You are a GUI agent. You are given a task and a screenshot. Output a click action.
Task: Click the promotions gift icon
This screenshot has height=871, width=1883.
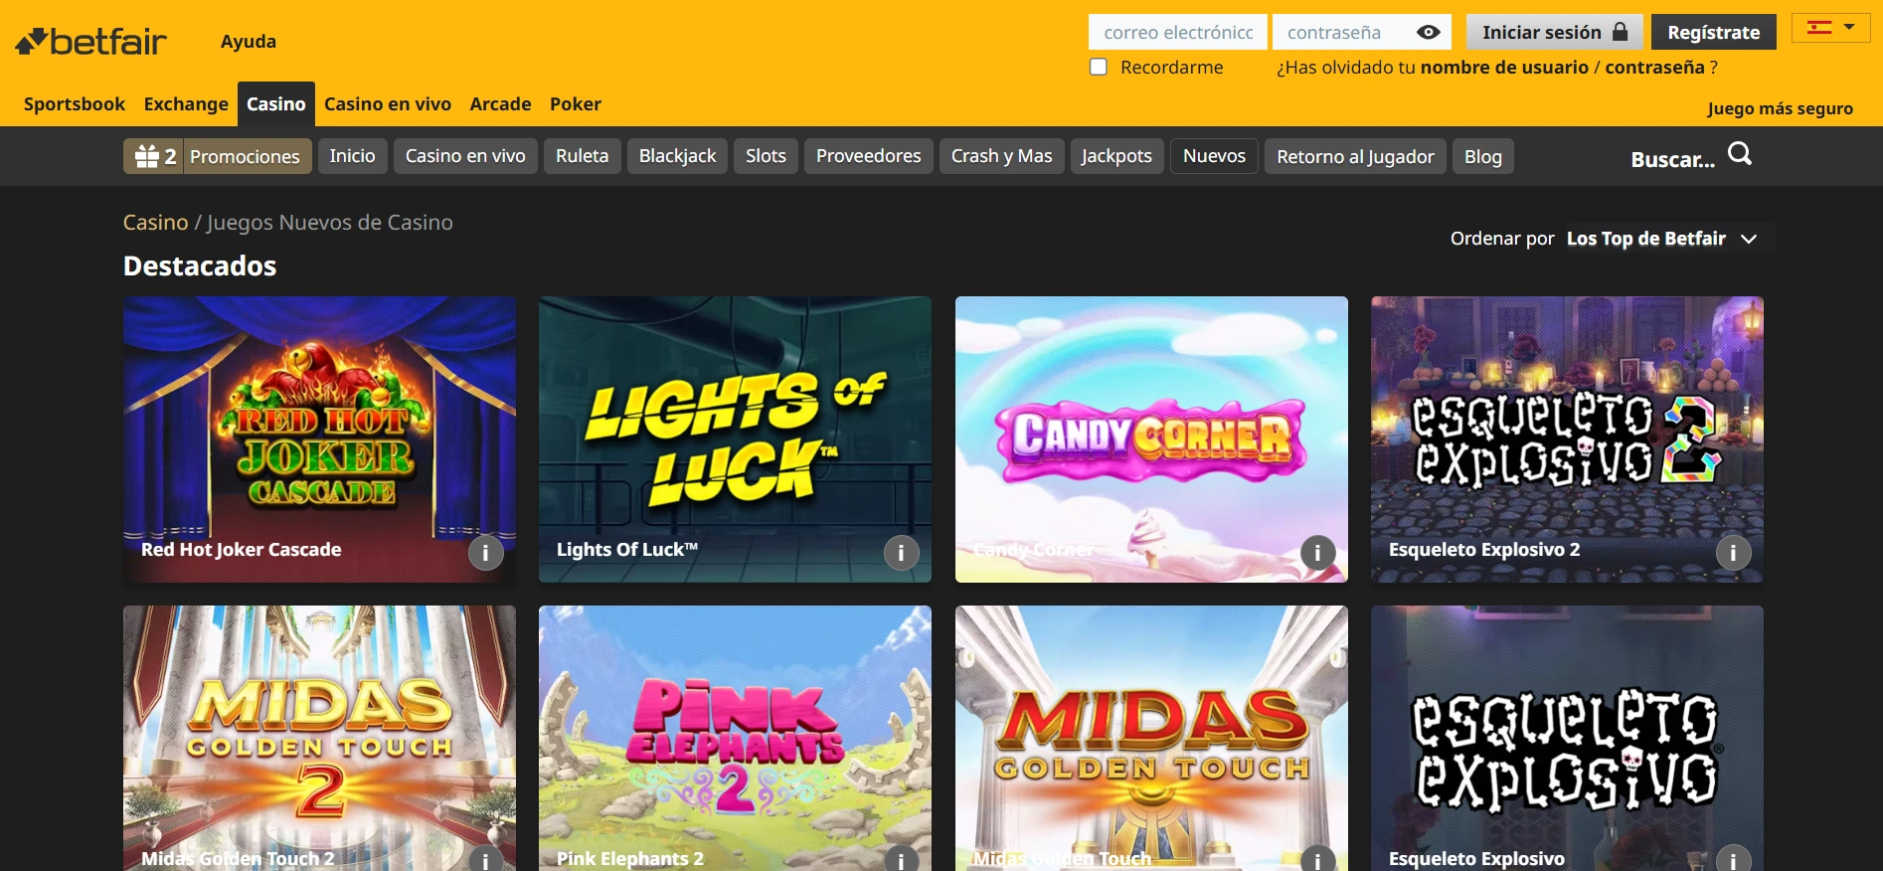(x=147, y=156)
